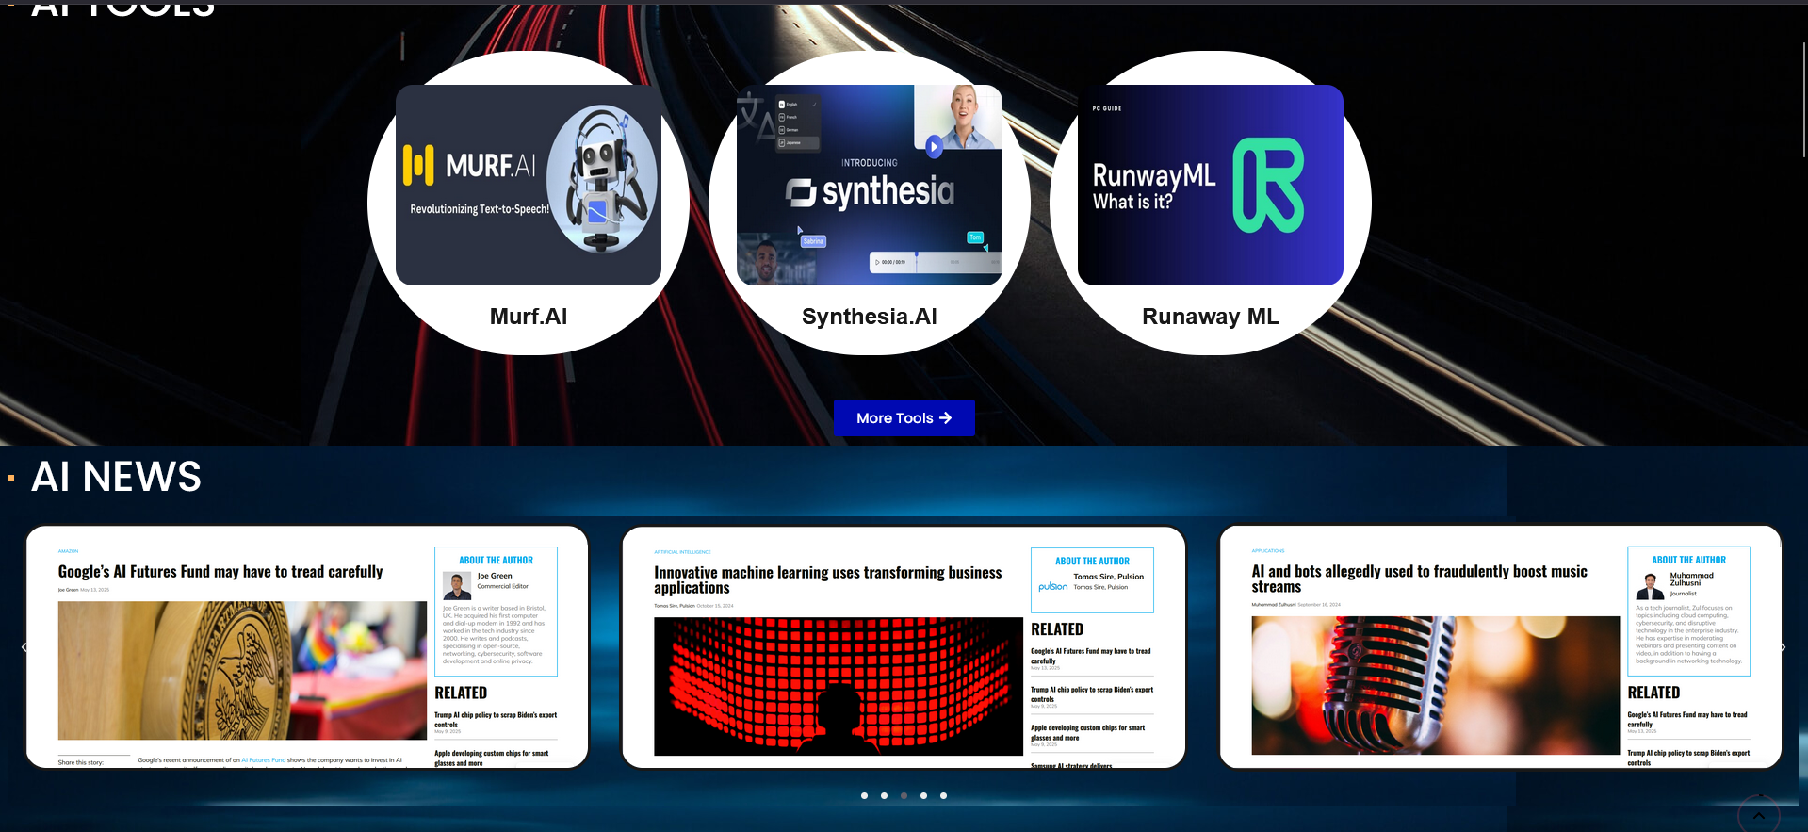This screenshot has height=832, width=1808.
Task: Select the last carousel pagination dot
Action: tap(943, 796)
